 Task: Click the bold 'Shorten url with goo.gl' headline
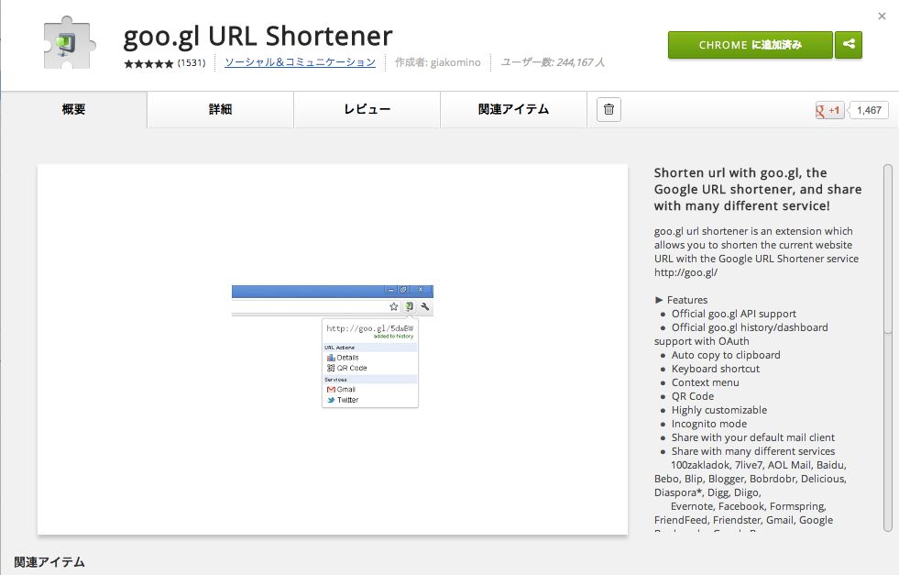click(758, 189)
